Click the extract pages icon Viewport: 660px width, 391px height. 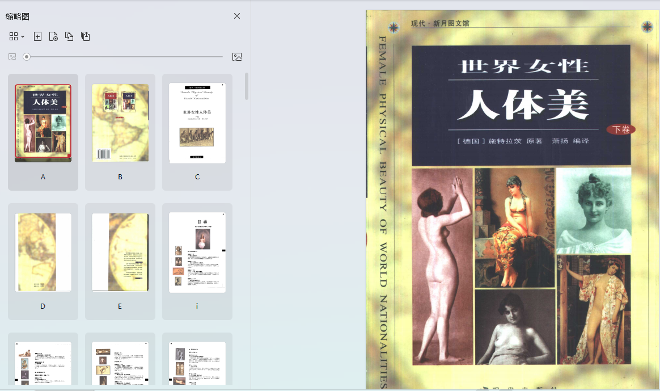tap(85, 36)
